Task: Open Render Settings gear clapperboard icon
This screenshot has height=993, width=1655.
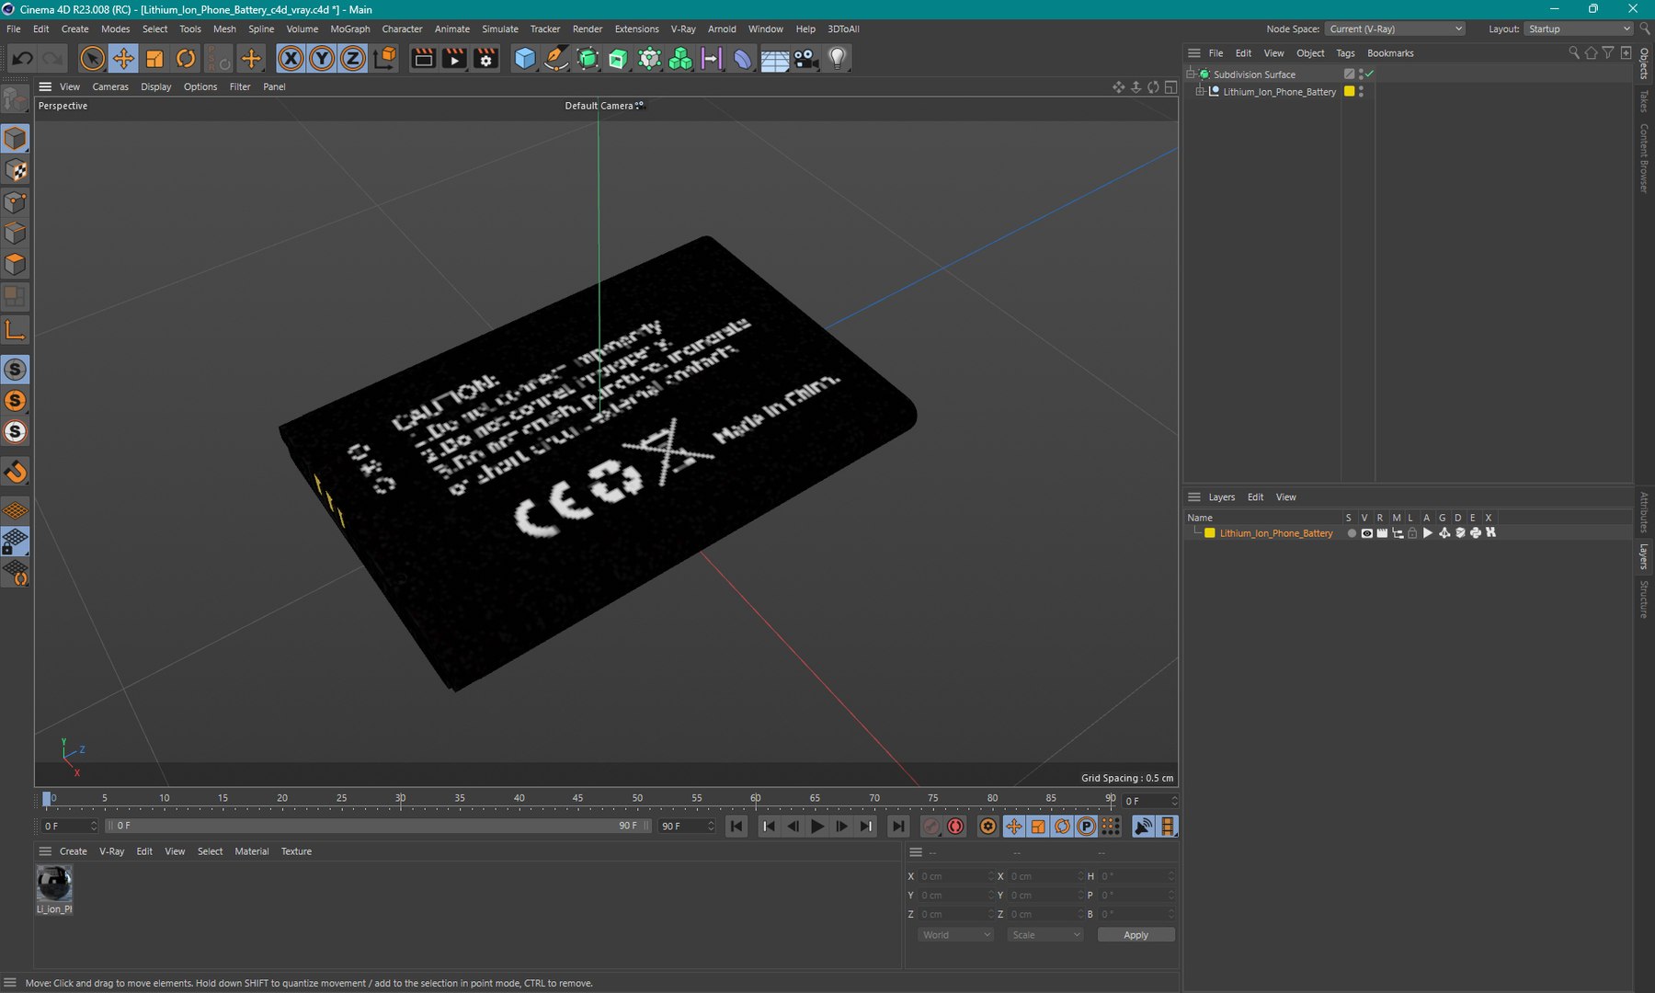Action: click(485, 59)
